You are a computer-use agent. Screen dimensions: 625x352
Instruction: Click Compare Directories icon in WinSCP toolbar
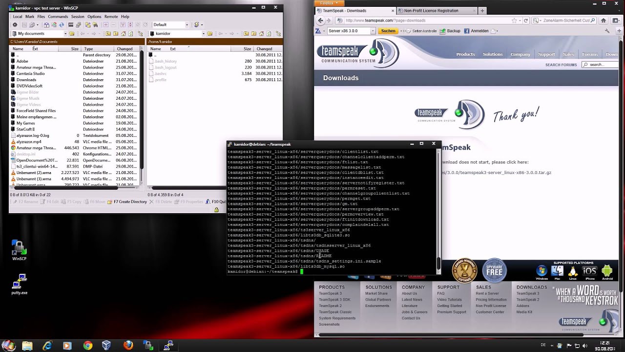click(46, 24)
